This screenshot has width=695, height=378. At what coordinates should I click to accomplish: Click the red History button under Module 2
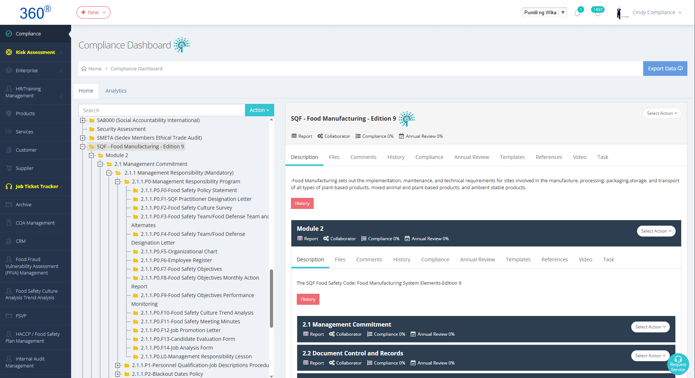tap(308, 299)
